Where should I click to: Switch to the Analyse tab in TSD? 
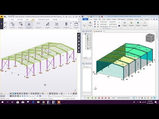109,19
